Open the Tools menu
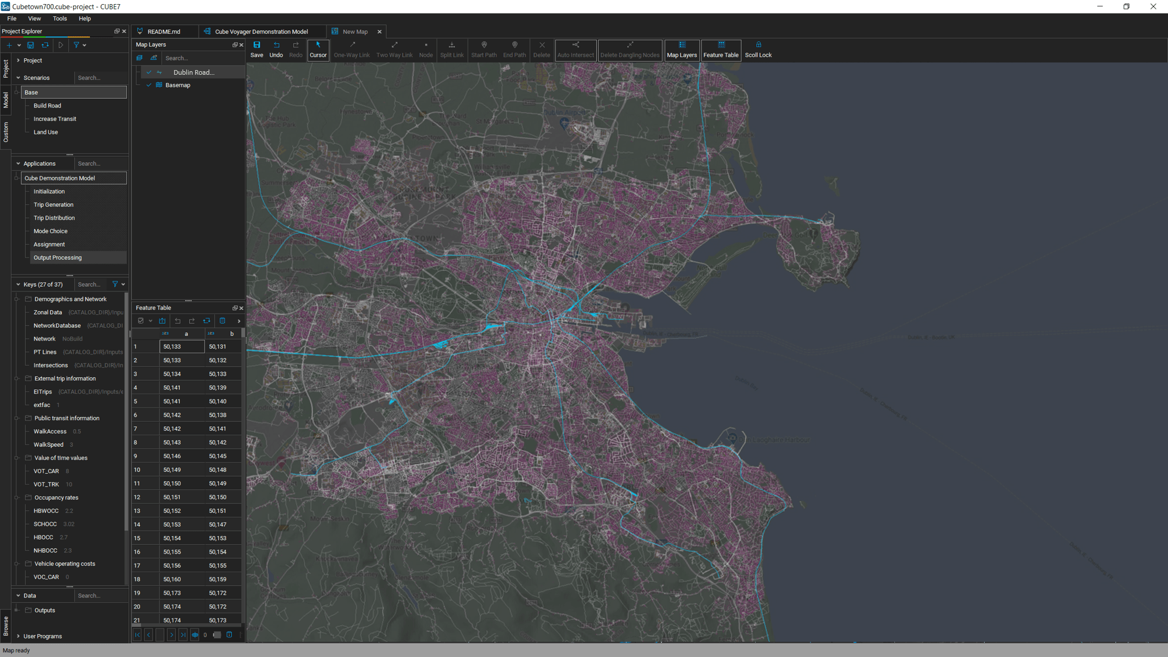 pyautogui.click(x=60, y=19)
